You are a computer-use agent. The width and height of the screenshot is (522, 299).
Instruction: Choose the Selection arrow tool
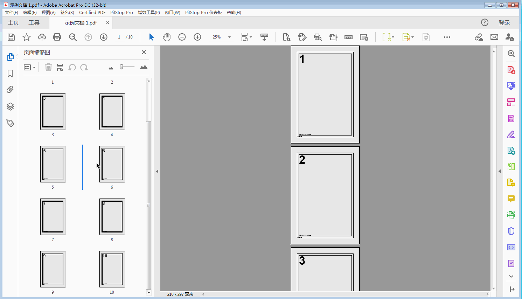point(151,37)
